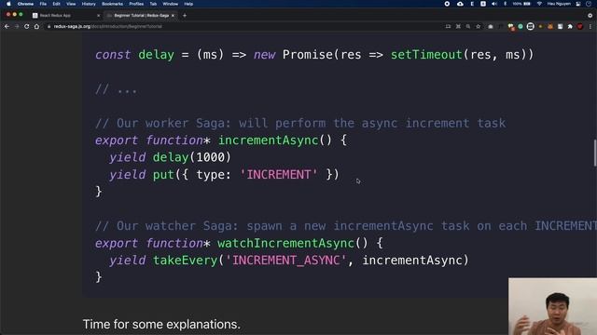
Task: Click 'Time for some explanations.' text
Action: [161, 325]
